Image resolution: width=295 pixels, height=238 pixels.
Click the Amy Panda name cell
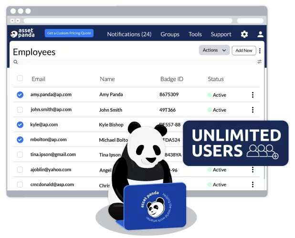[111, 94]
